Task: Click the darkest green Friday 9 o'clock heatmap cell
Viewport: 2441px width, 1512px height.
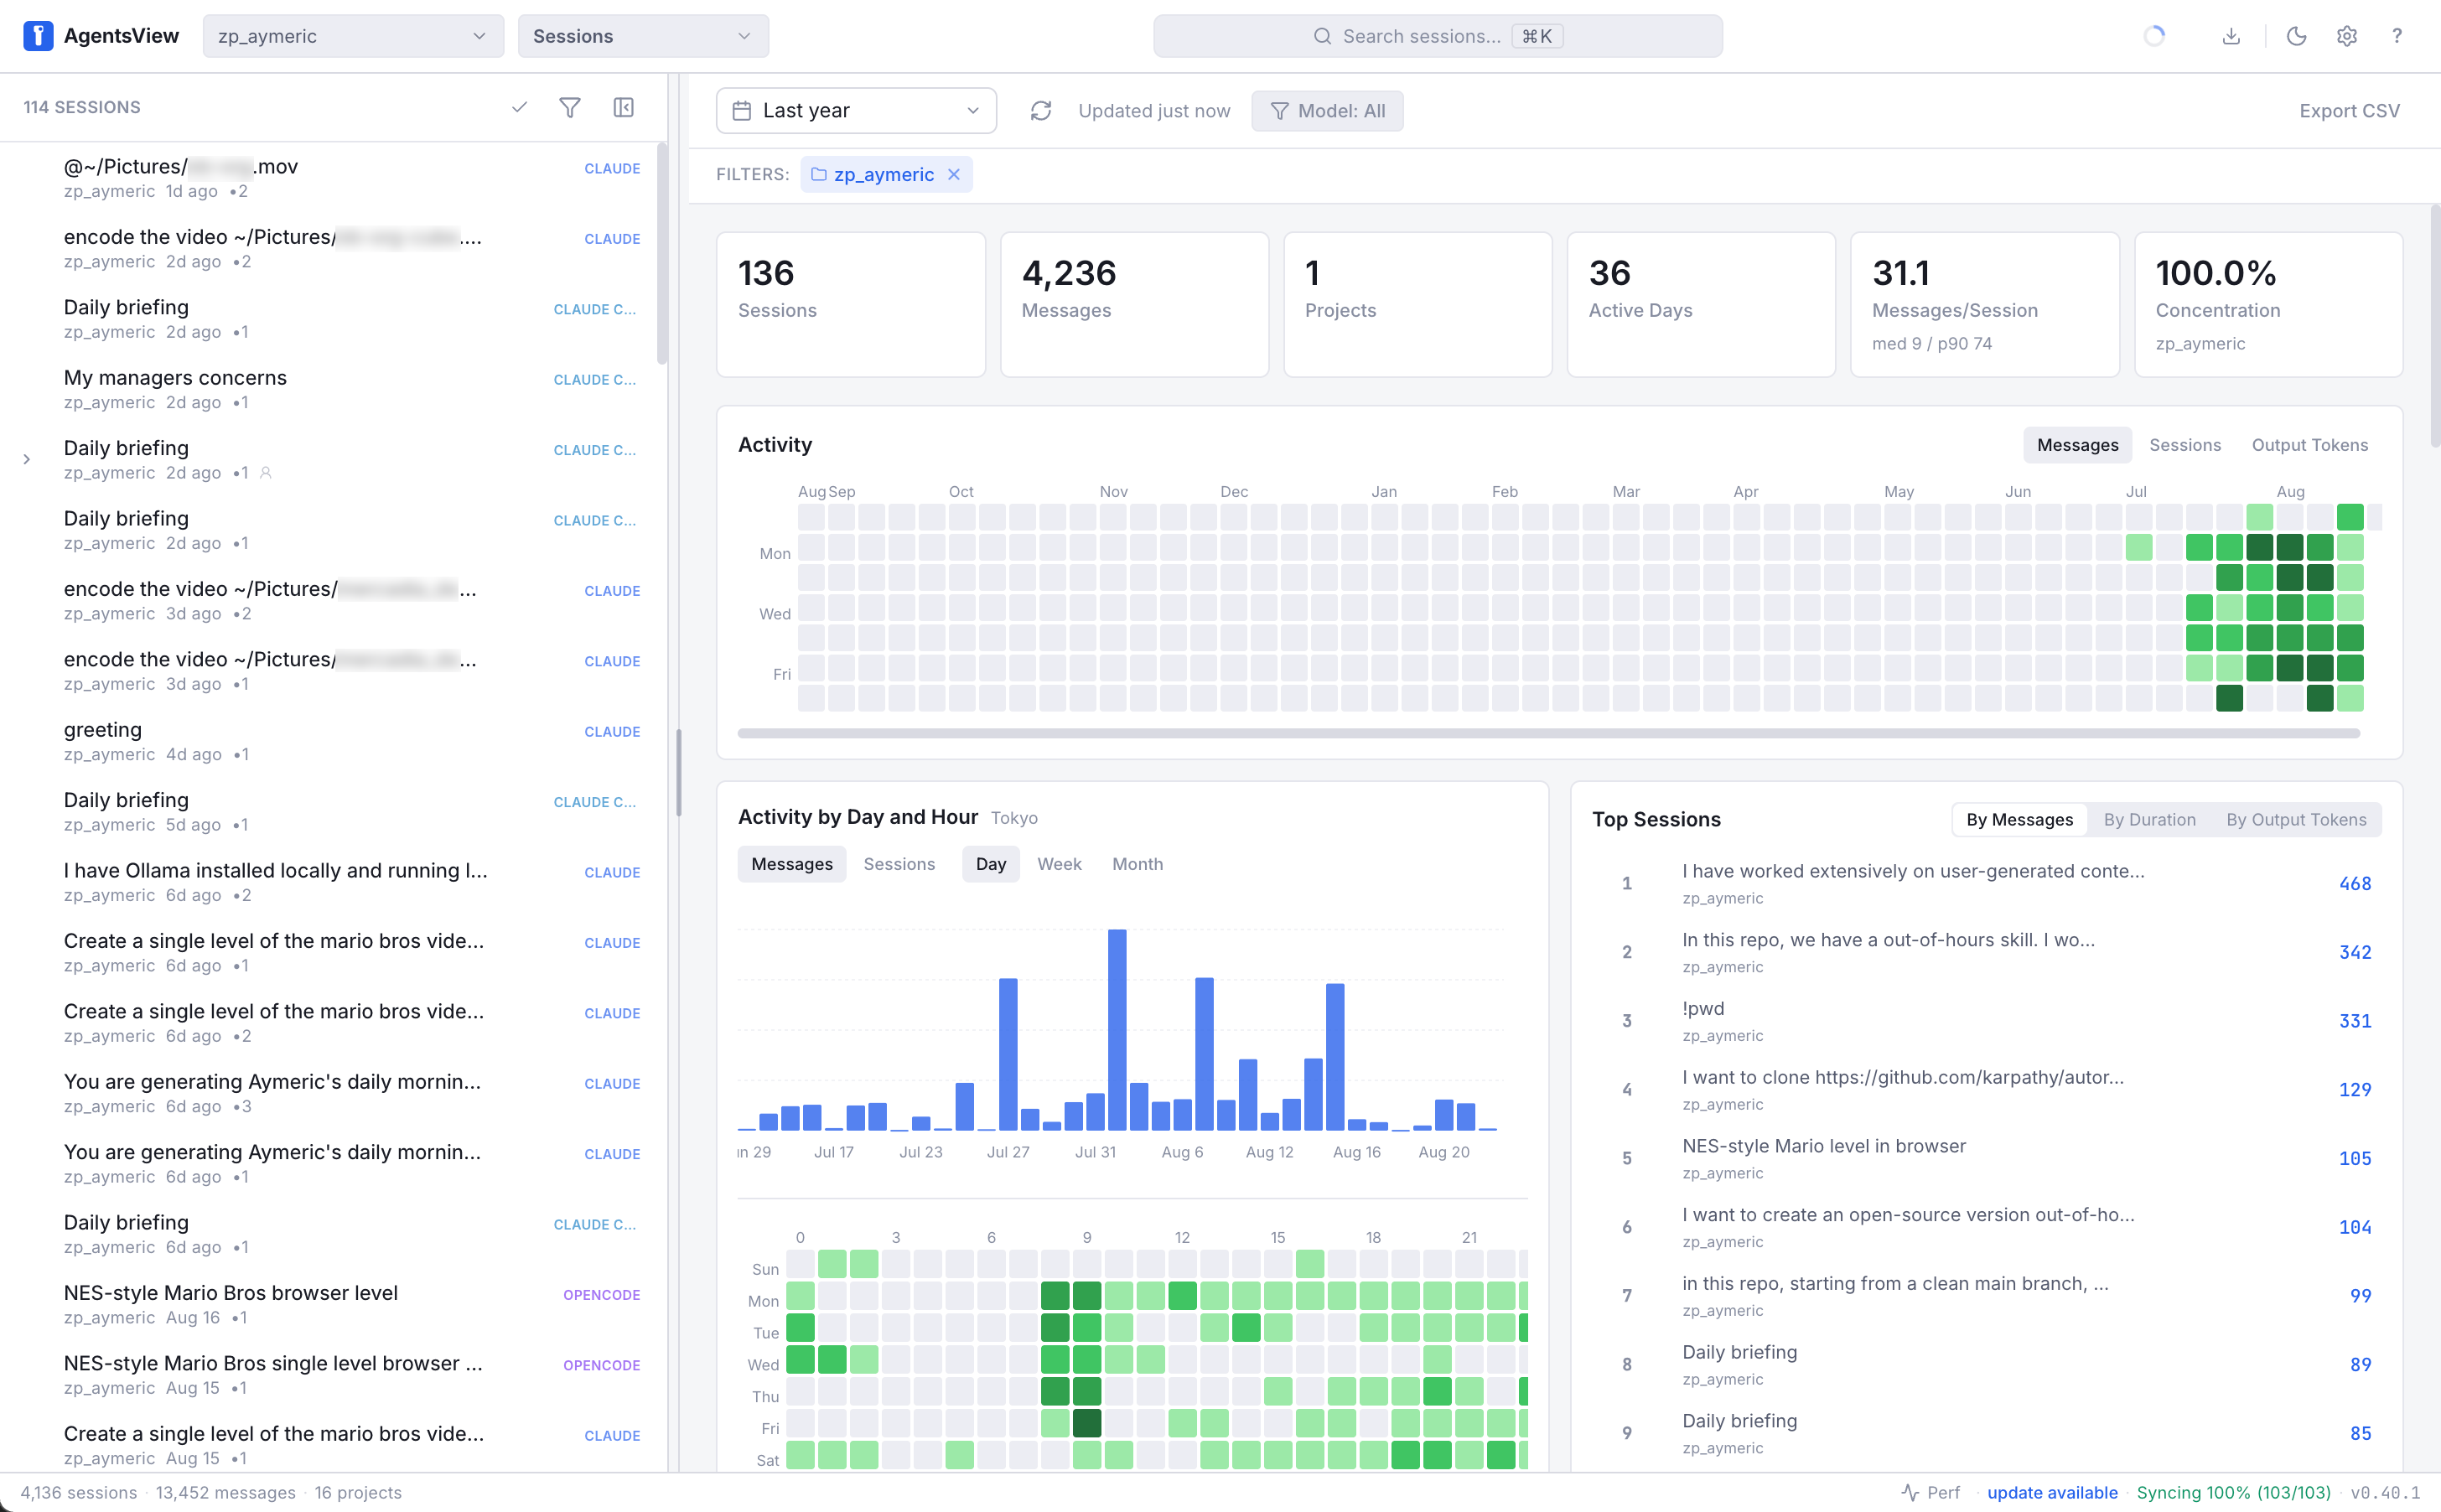Action: click(x=1086, y=1423)
